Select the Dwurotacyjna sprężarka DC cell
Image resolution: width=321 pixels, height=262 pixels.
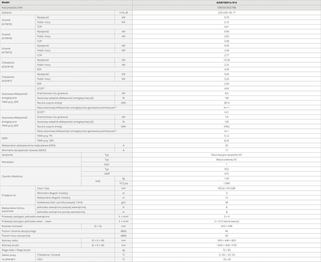[x=227, y=155]
